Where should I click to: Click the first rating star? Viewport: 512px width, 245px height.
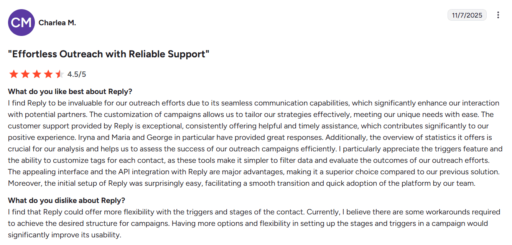coord(13,74)
